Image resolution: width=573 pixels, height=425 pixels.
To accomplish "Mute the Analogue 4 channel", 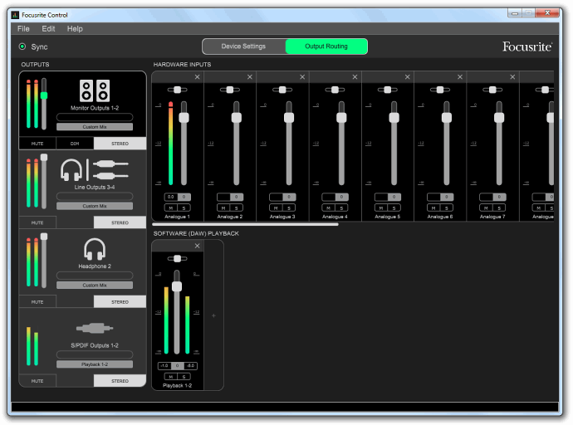I will click(x=329, y=208).
